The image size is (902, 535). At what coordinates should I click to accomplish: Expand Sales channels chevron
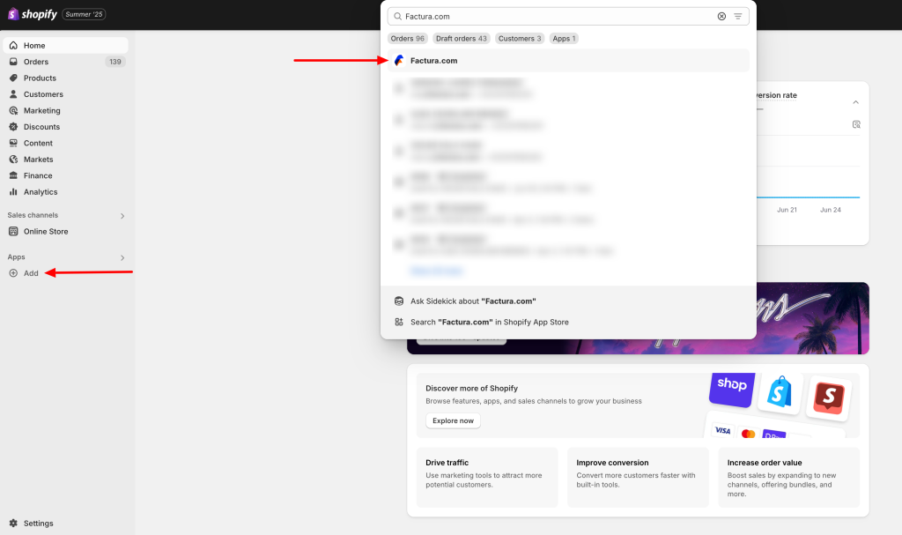[x=122, y=216]
